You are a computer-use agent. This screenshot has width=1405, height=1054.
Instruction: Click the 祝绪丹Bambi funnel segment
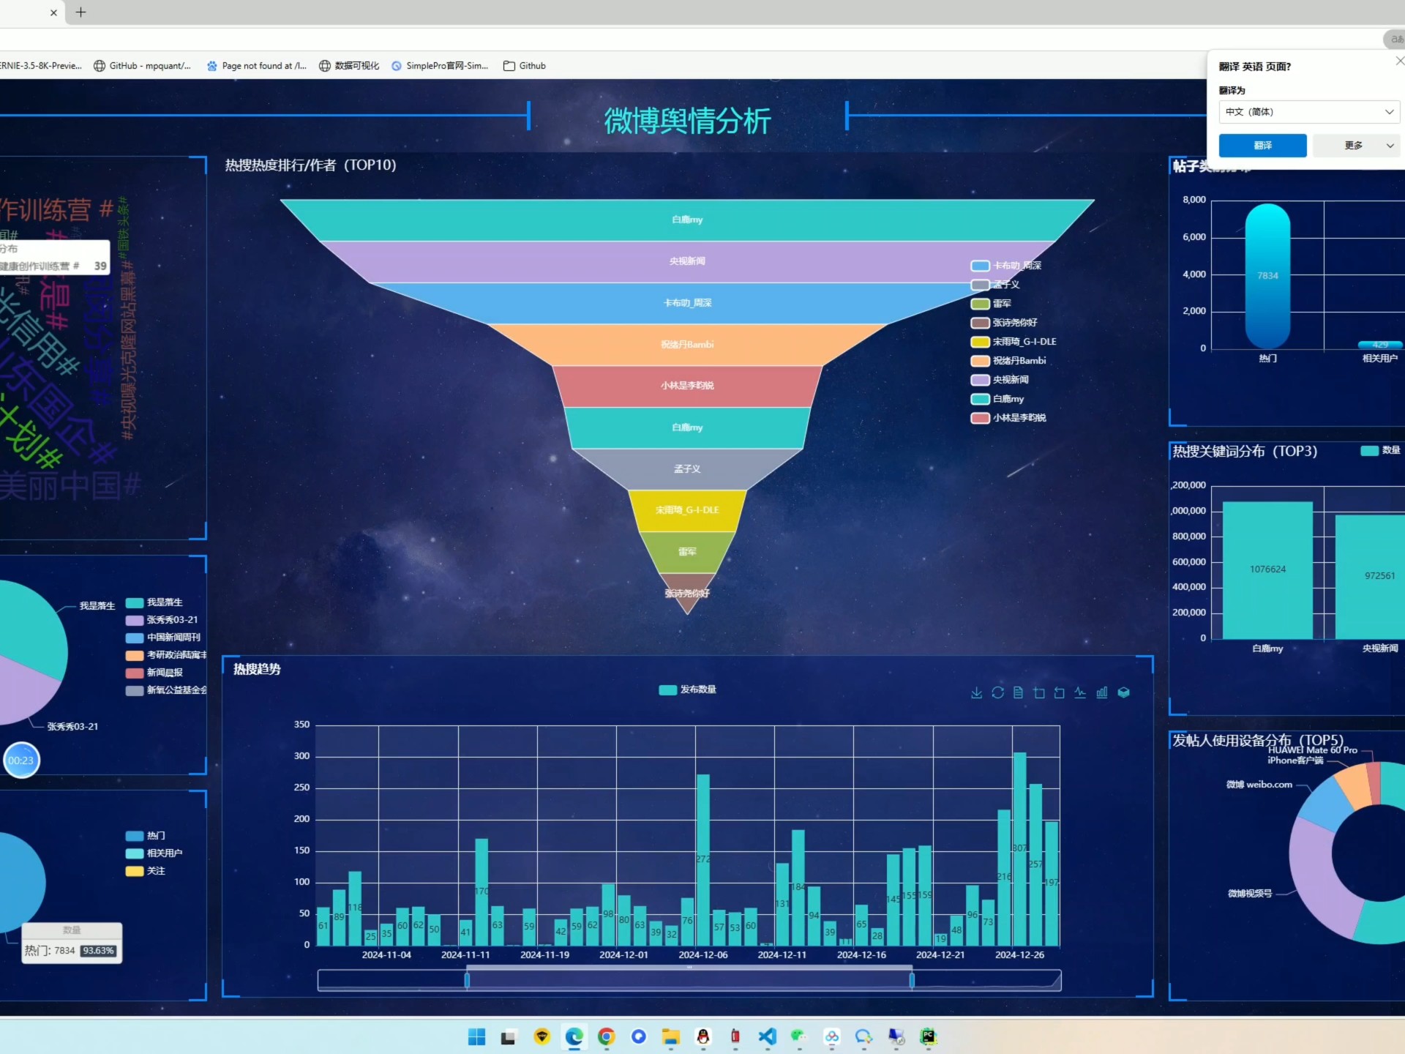687,345
